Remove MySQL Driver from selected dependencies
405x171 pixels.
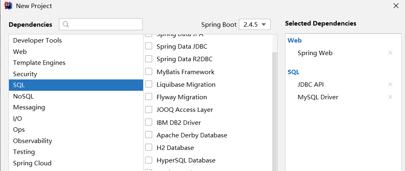(x=390, y=97)
